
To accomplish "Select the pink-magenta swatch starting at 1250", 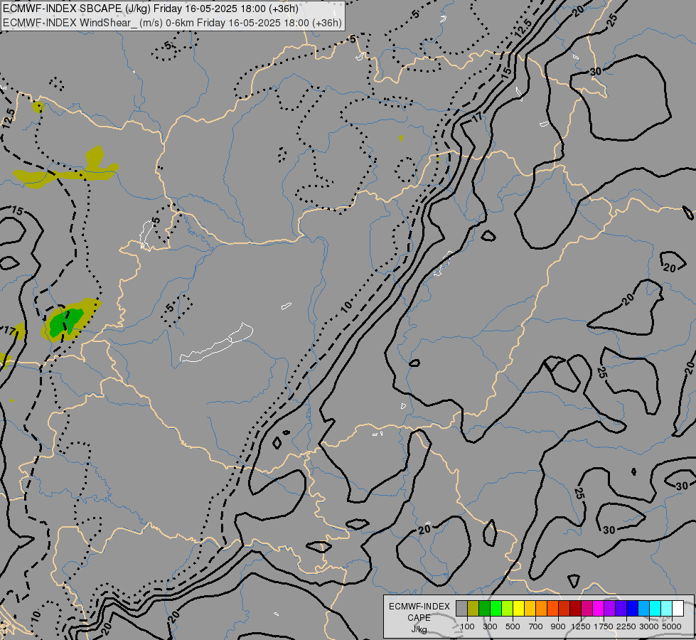I will (587, 609).
